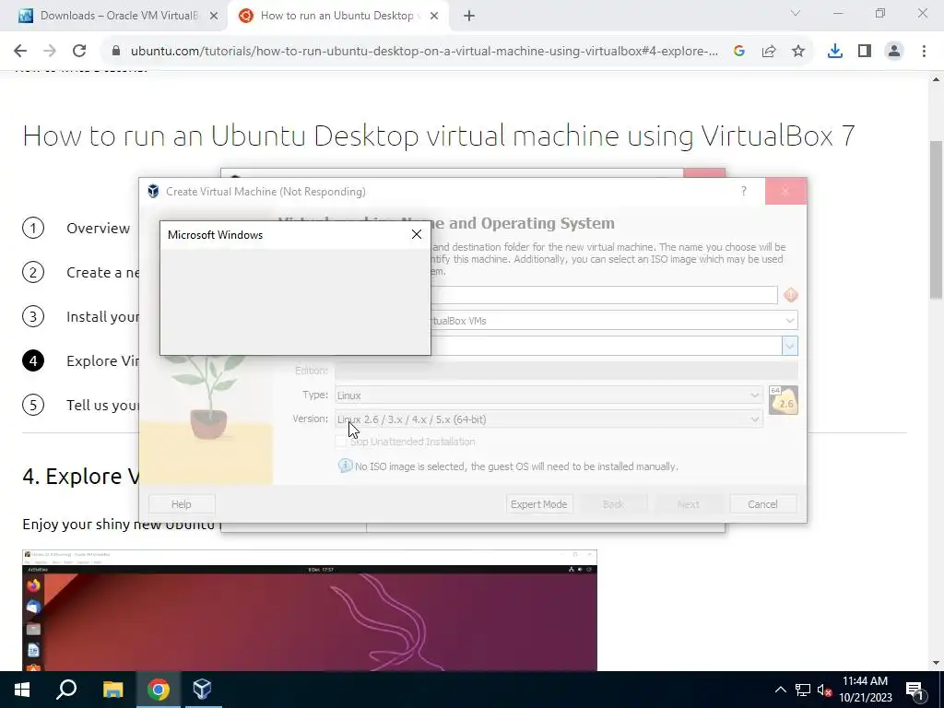Click the page vertical scrollbar thumb
Screen dimensions: 944x708
tap(937, 219)
